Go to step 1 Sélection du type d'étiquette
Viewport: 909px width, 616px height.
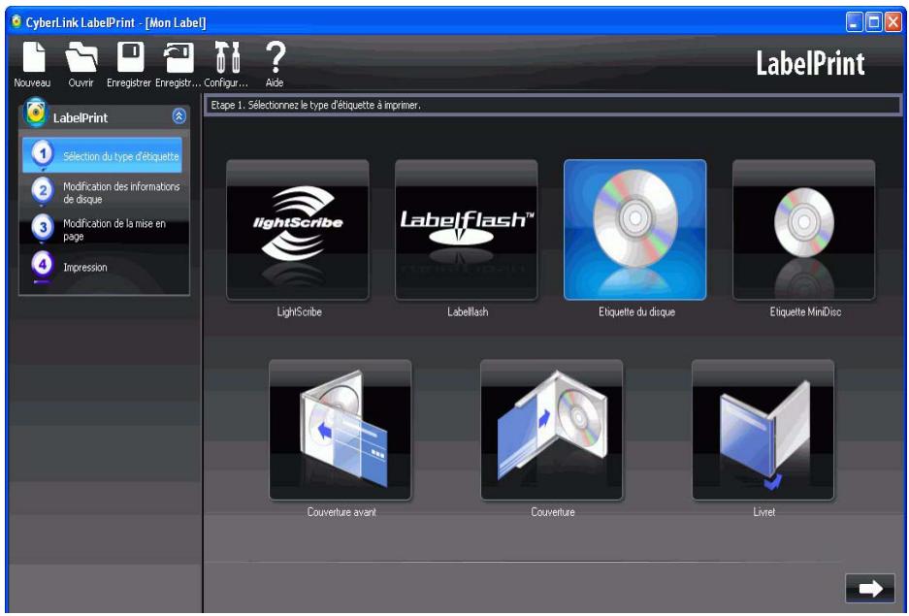pos(102,154)
